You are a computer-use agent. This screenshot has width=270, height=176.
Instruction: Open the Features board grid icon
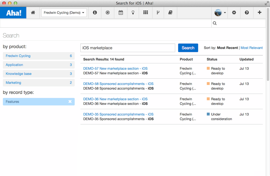146,13
